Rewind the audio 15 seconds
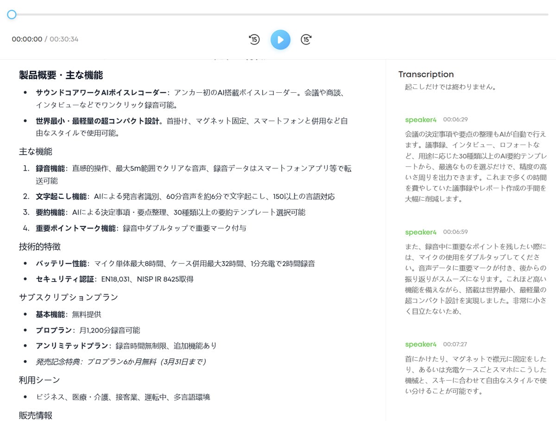 click(x=254, y=39)
